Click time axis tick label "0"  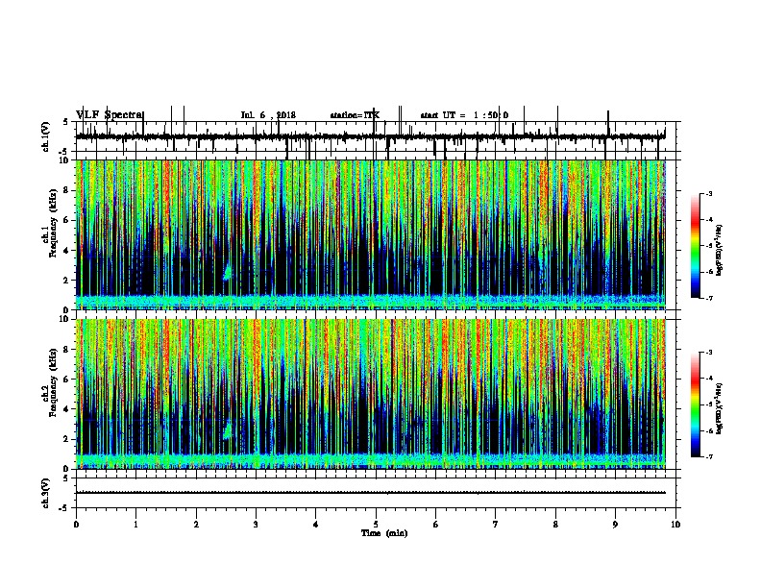(x=76, y=525)
